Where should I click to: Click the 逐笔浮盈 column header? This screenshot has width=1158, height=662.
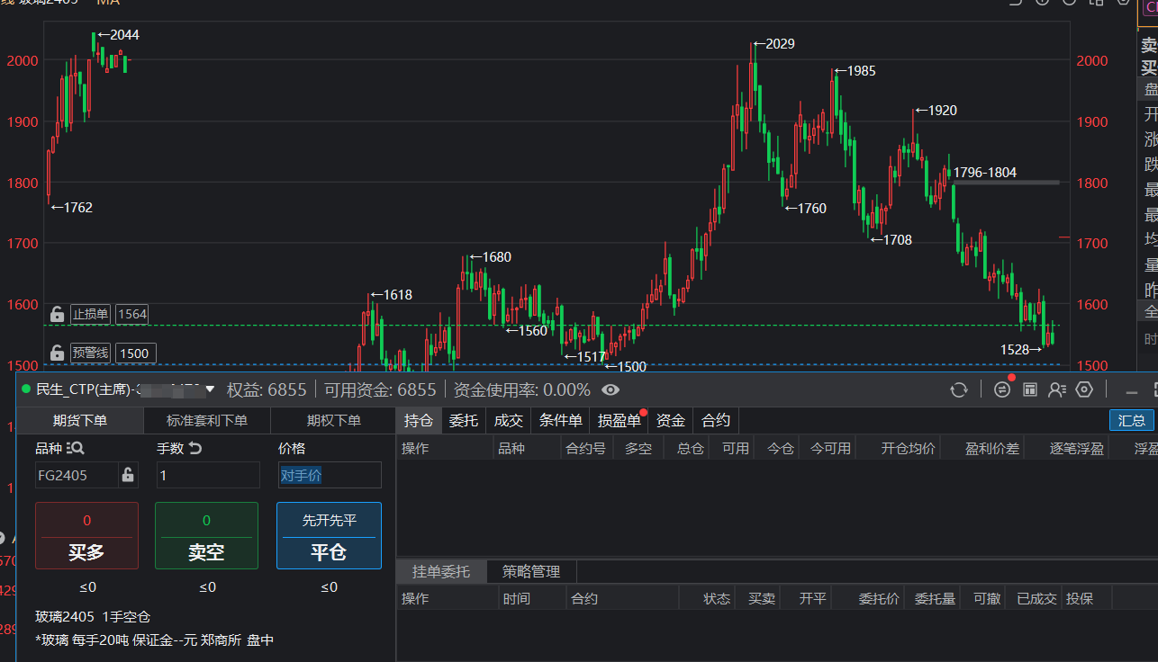pyautogui.click(x=1077, y=448)
